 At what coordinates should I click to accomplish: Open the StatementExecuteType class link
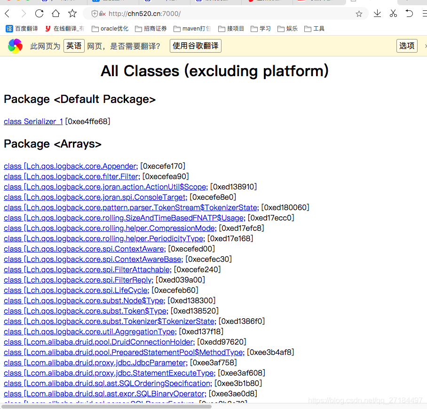tap(110, 373)
